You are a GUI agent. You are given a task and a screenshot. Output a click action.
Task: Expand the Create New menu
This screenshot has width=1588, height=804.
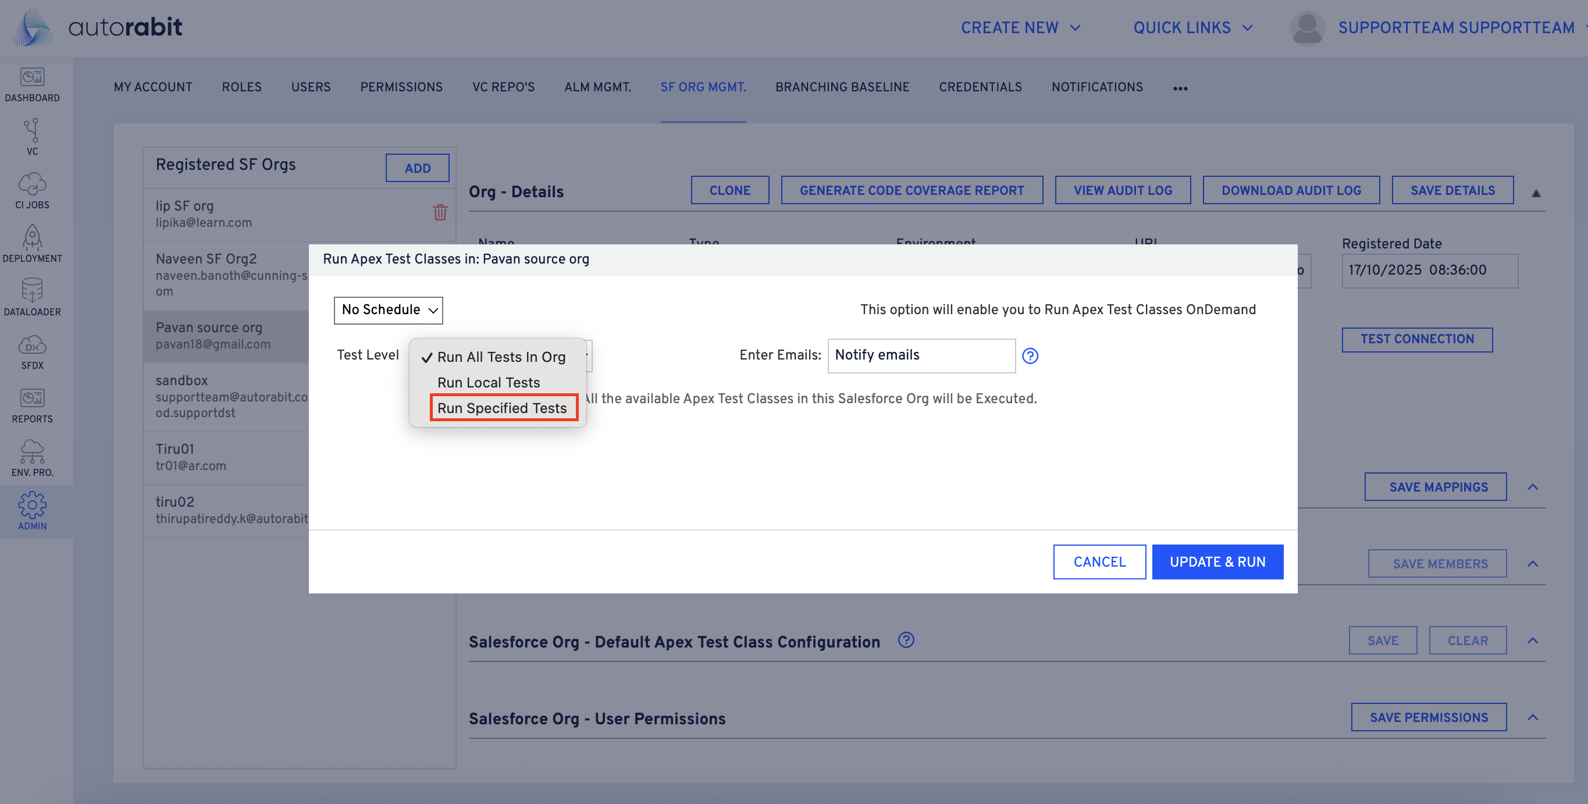[x=1020, y=28]
